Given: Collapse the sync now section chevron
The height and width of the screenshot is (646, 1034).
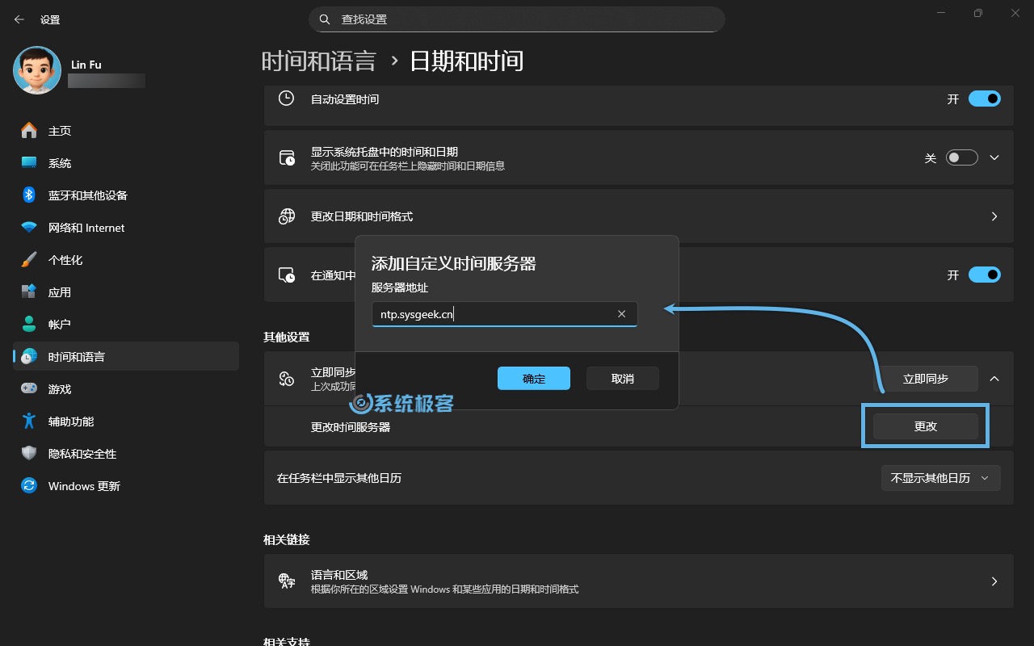Looking at the screenshot, I should 994,378.
